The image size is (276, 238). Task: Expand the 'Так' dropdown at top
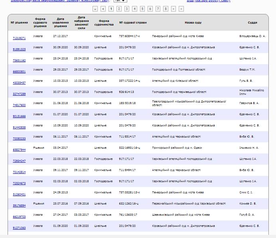(119, 1)
